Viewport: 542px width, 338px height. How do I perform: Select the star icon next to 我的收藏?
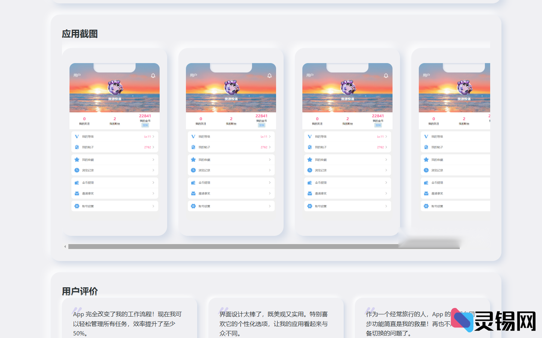(76, 159)
